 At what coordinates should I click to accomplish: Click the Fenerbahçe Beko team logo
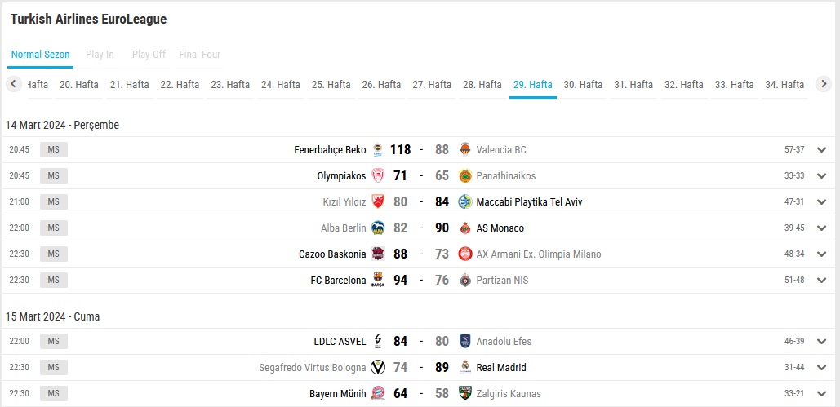click(x=378, y=149)
